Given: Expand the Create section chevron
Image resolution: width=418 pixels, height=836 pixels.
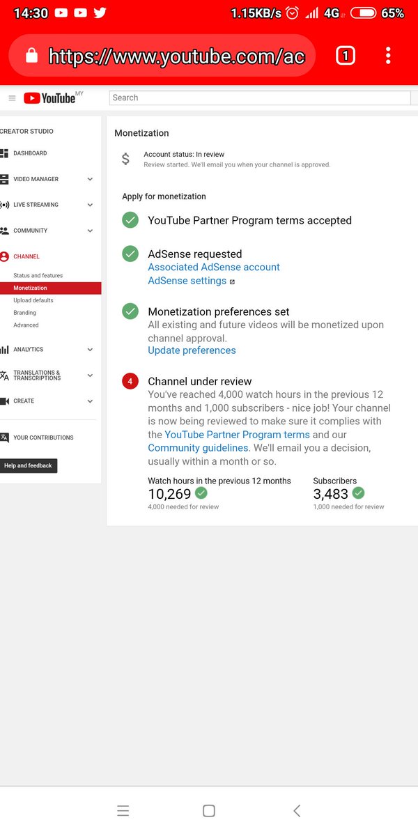Looking at the screenshot, I should (90, 401).
